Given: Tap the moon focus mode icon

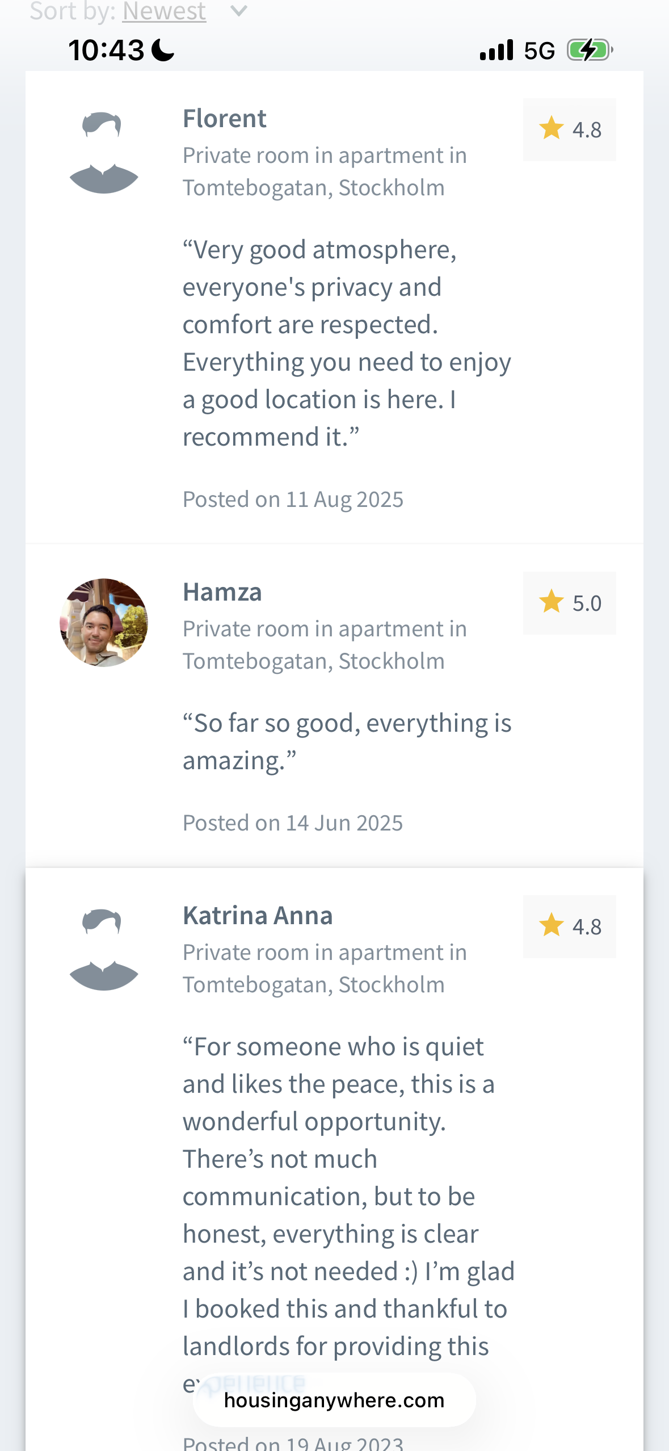Looking at the screenshot, I should click(163, 50).
